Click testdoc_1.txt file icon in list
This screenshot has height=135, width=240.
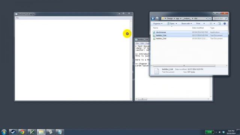(x=154, y=36)
